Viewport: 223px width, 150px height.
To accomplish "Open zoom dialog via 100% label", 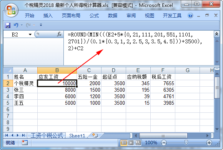I will [x=151, y=143].
